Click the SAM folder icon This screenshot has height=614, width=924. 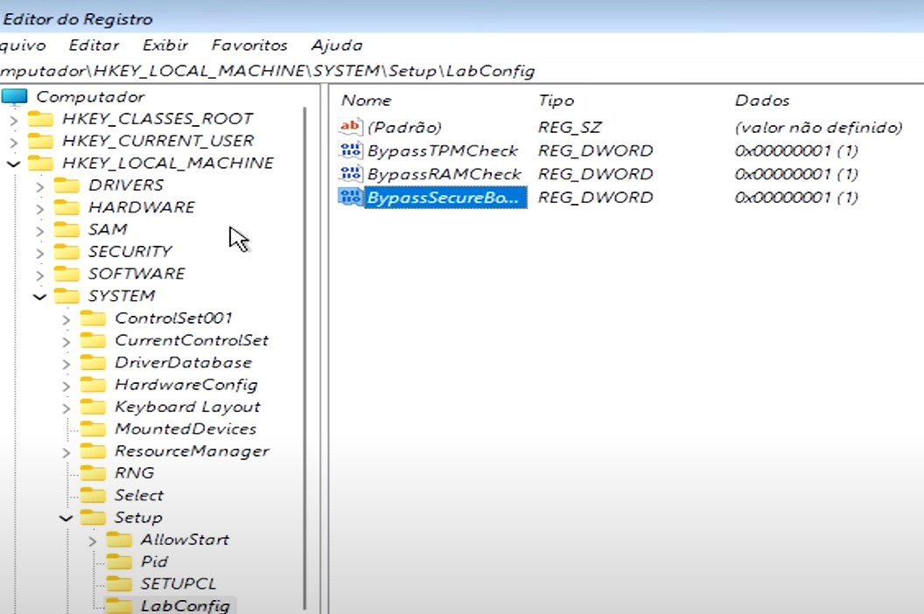pyautogui.click(x=66, y=229)
